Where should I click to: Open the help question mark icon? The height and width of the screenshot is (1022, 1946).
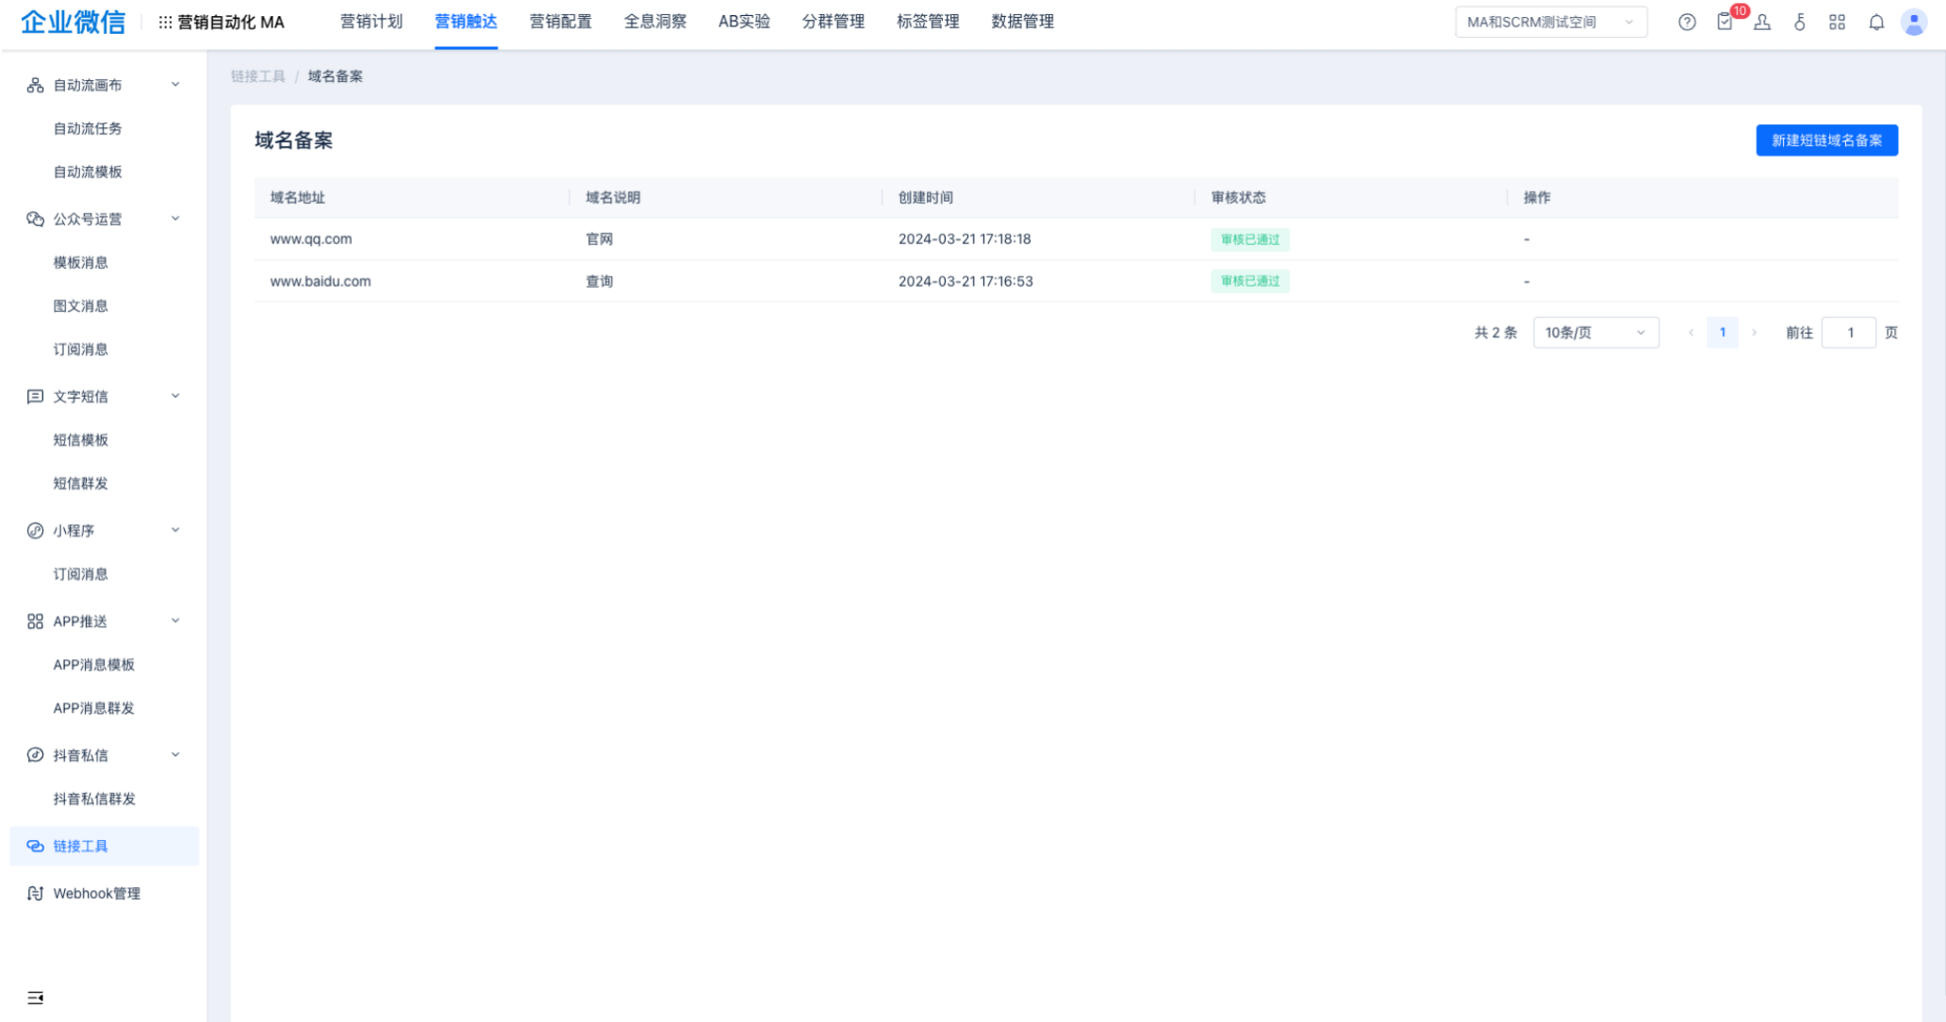1687,22
